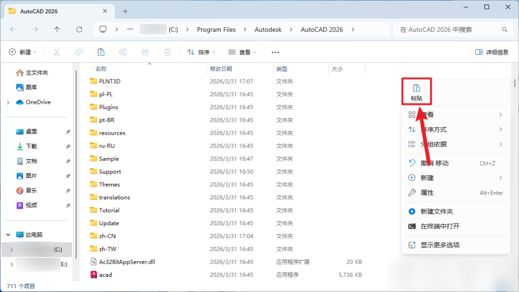
Task: Open Sort by (排序方式) submenu
Action: pos(456,130)
